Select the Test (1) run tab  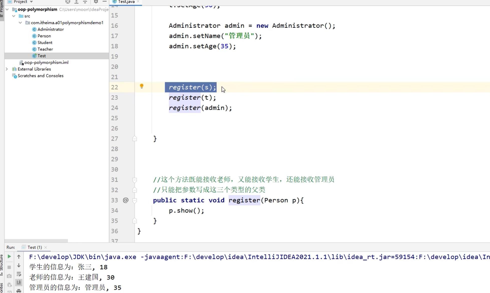[35, 247]
